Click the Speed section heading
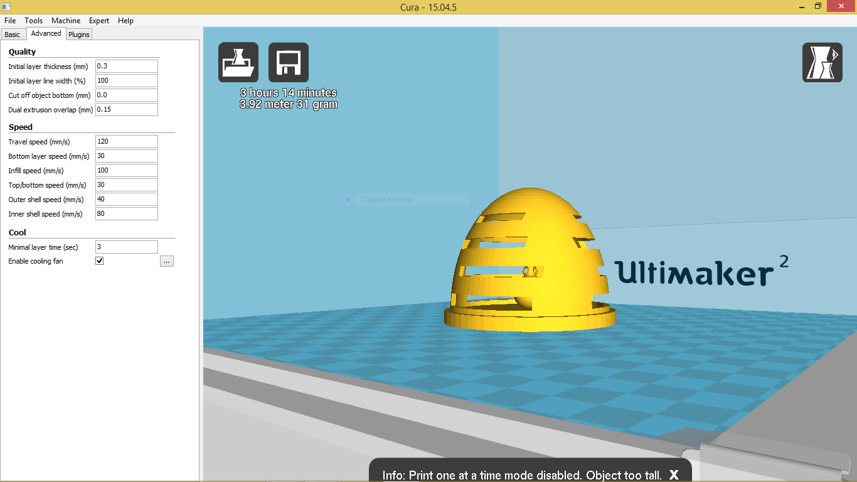Screen dimensions: 857x482 coord(21,127)
